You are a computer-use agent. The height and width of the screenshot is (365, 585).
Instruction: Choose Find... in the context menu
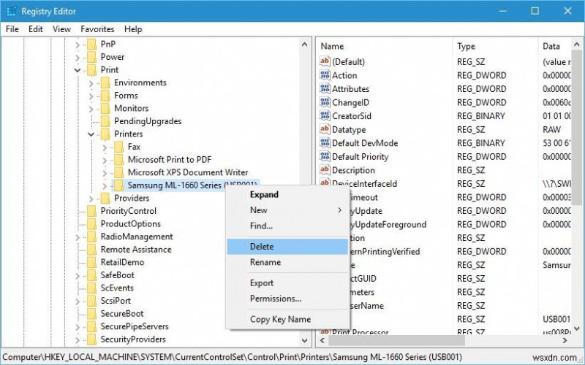coord(287,226)
